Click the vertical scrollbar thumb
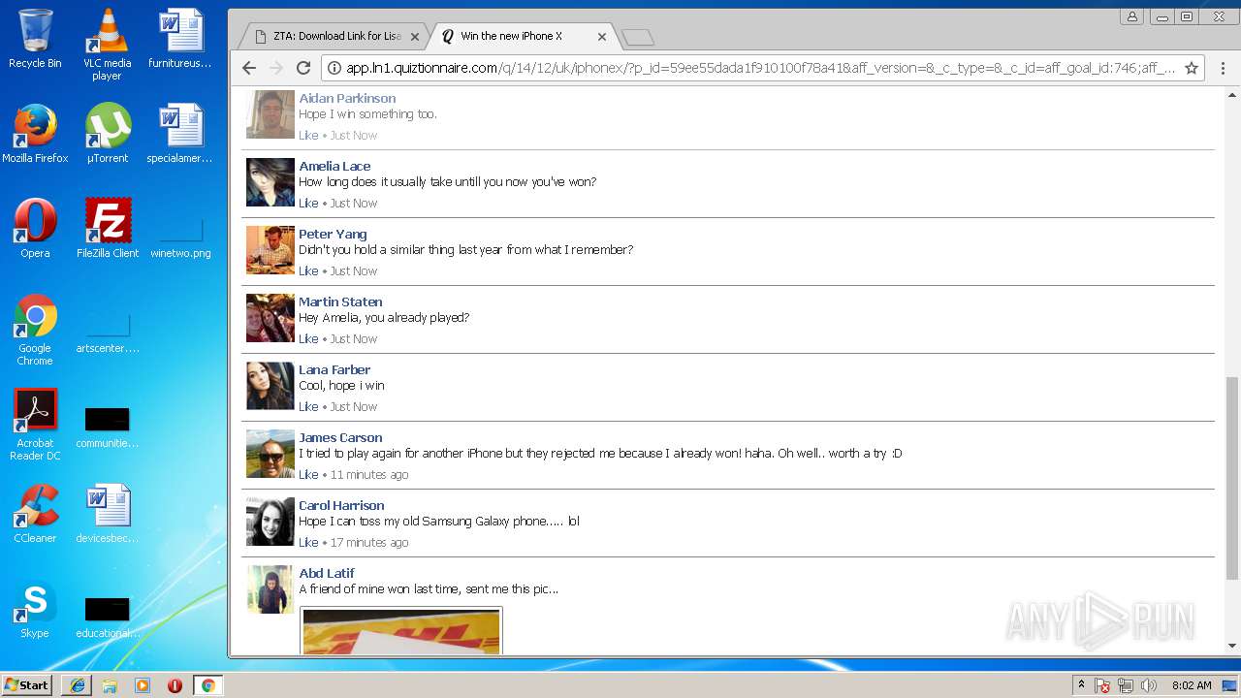The image size is (1241, 698). pos(1232,477)
